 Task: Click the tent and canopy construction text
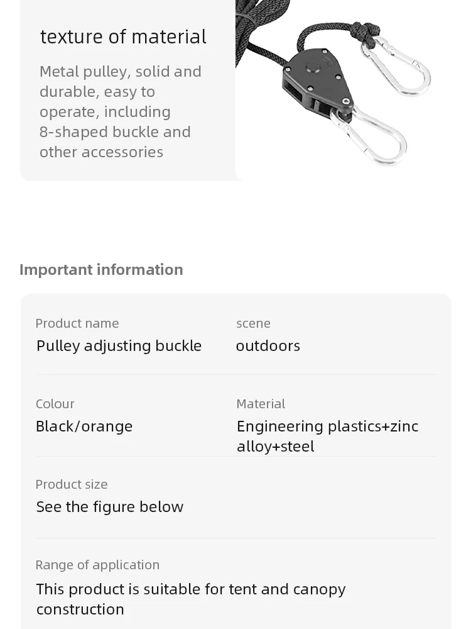point(191,599)
